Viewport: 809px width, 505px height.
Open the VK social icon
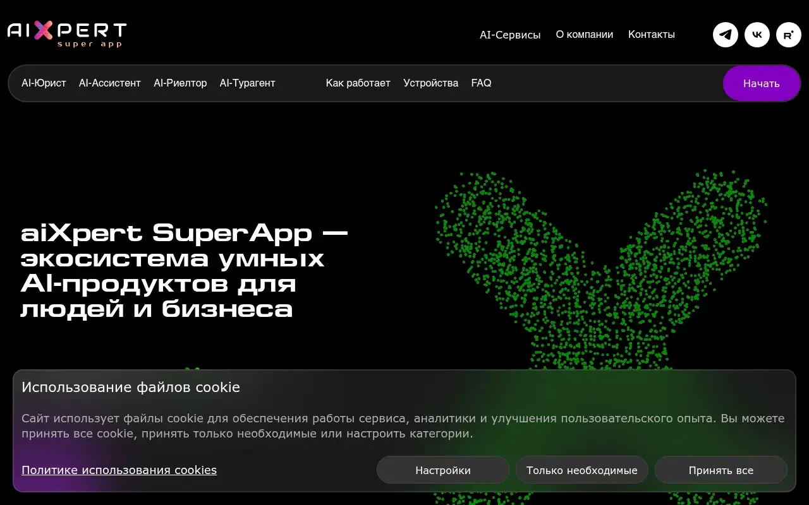tap(757, 35)
